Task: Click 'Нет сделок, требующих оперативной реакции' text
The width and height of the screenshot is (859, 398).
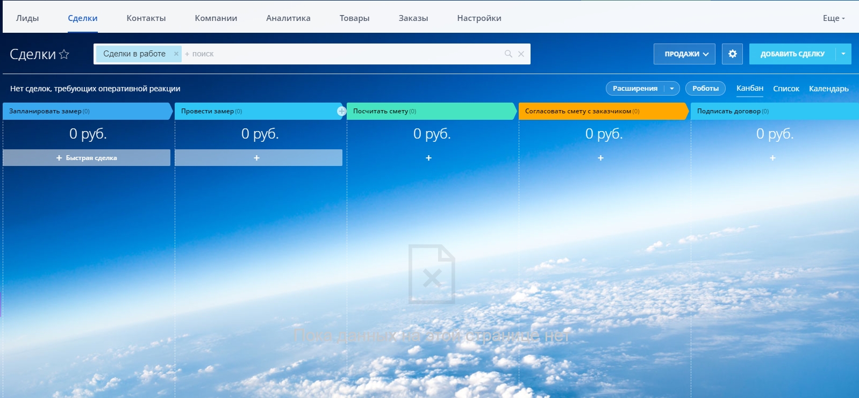Action: coord(95,89)
